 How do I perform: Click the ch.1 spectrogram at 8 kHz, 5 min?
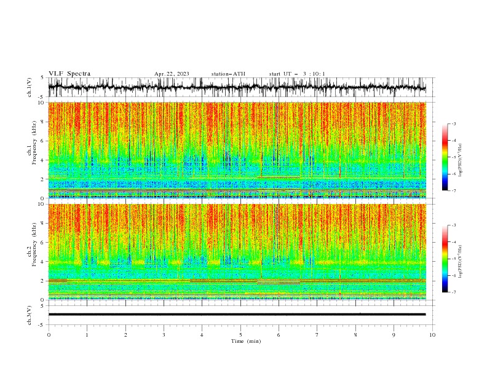pyautogui.click(x=240, y=122)
